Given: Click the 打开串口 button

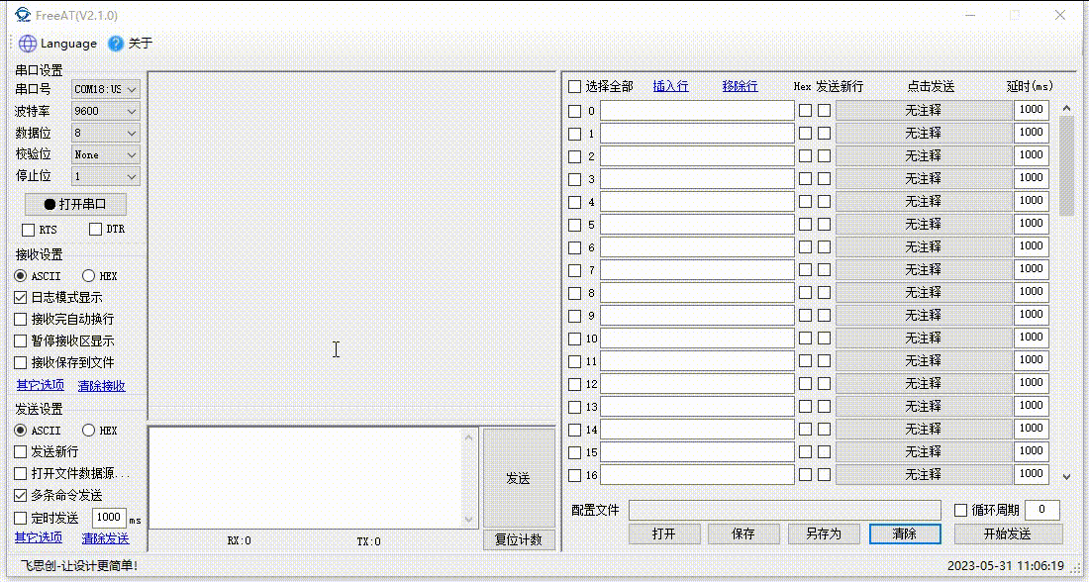Looking at the screenshot, I should point(75,204).
